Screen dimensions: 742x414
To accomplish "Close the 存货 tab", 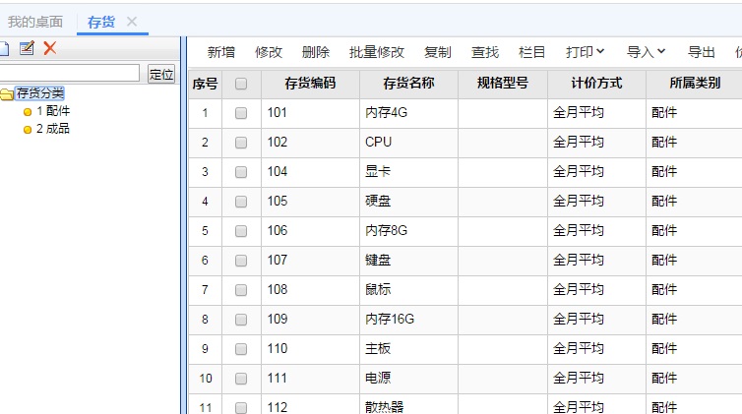I will [x=132, y=22].
